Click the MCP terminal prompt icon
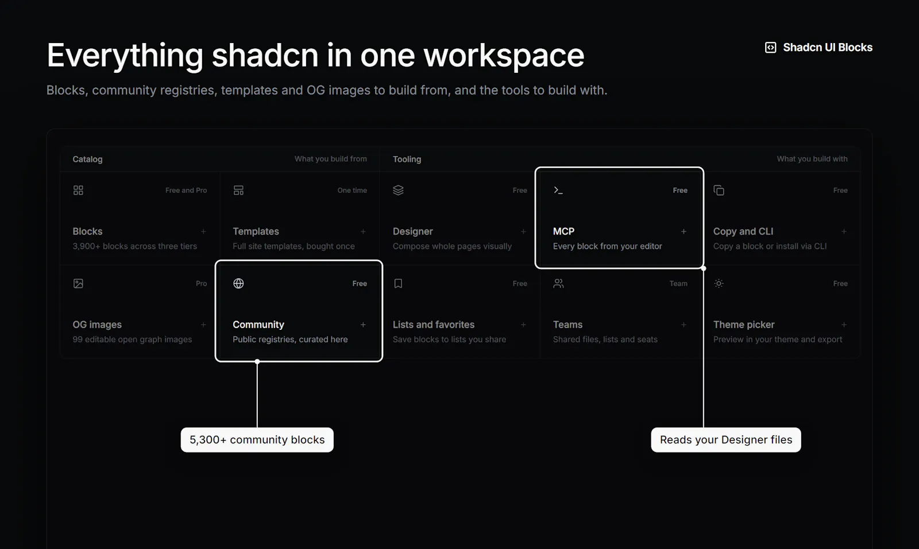Screen dimensions: 919x549 (558, 190)
